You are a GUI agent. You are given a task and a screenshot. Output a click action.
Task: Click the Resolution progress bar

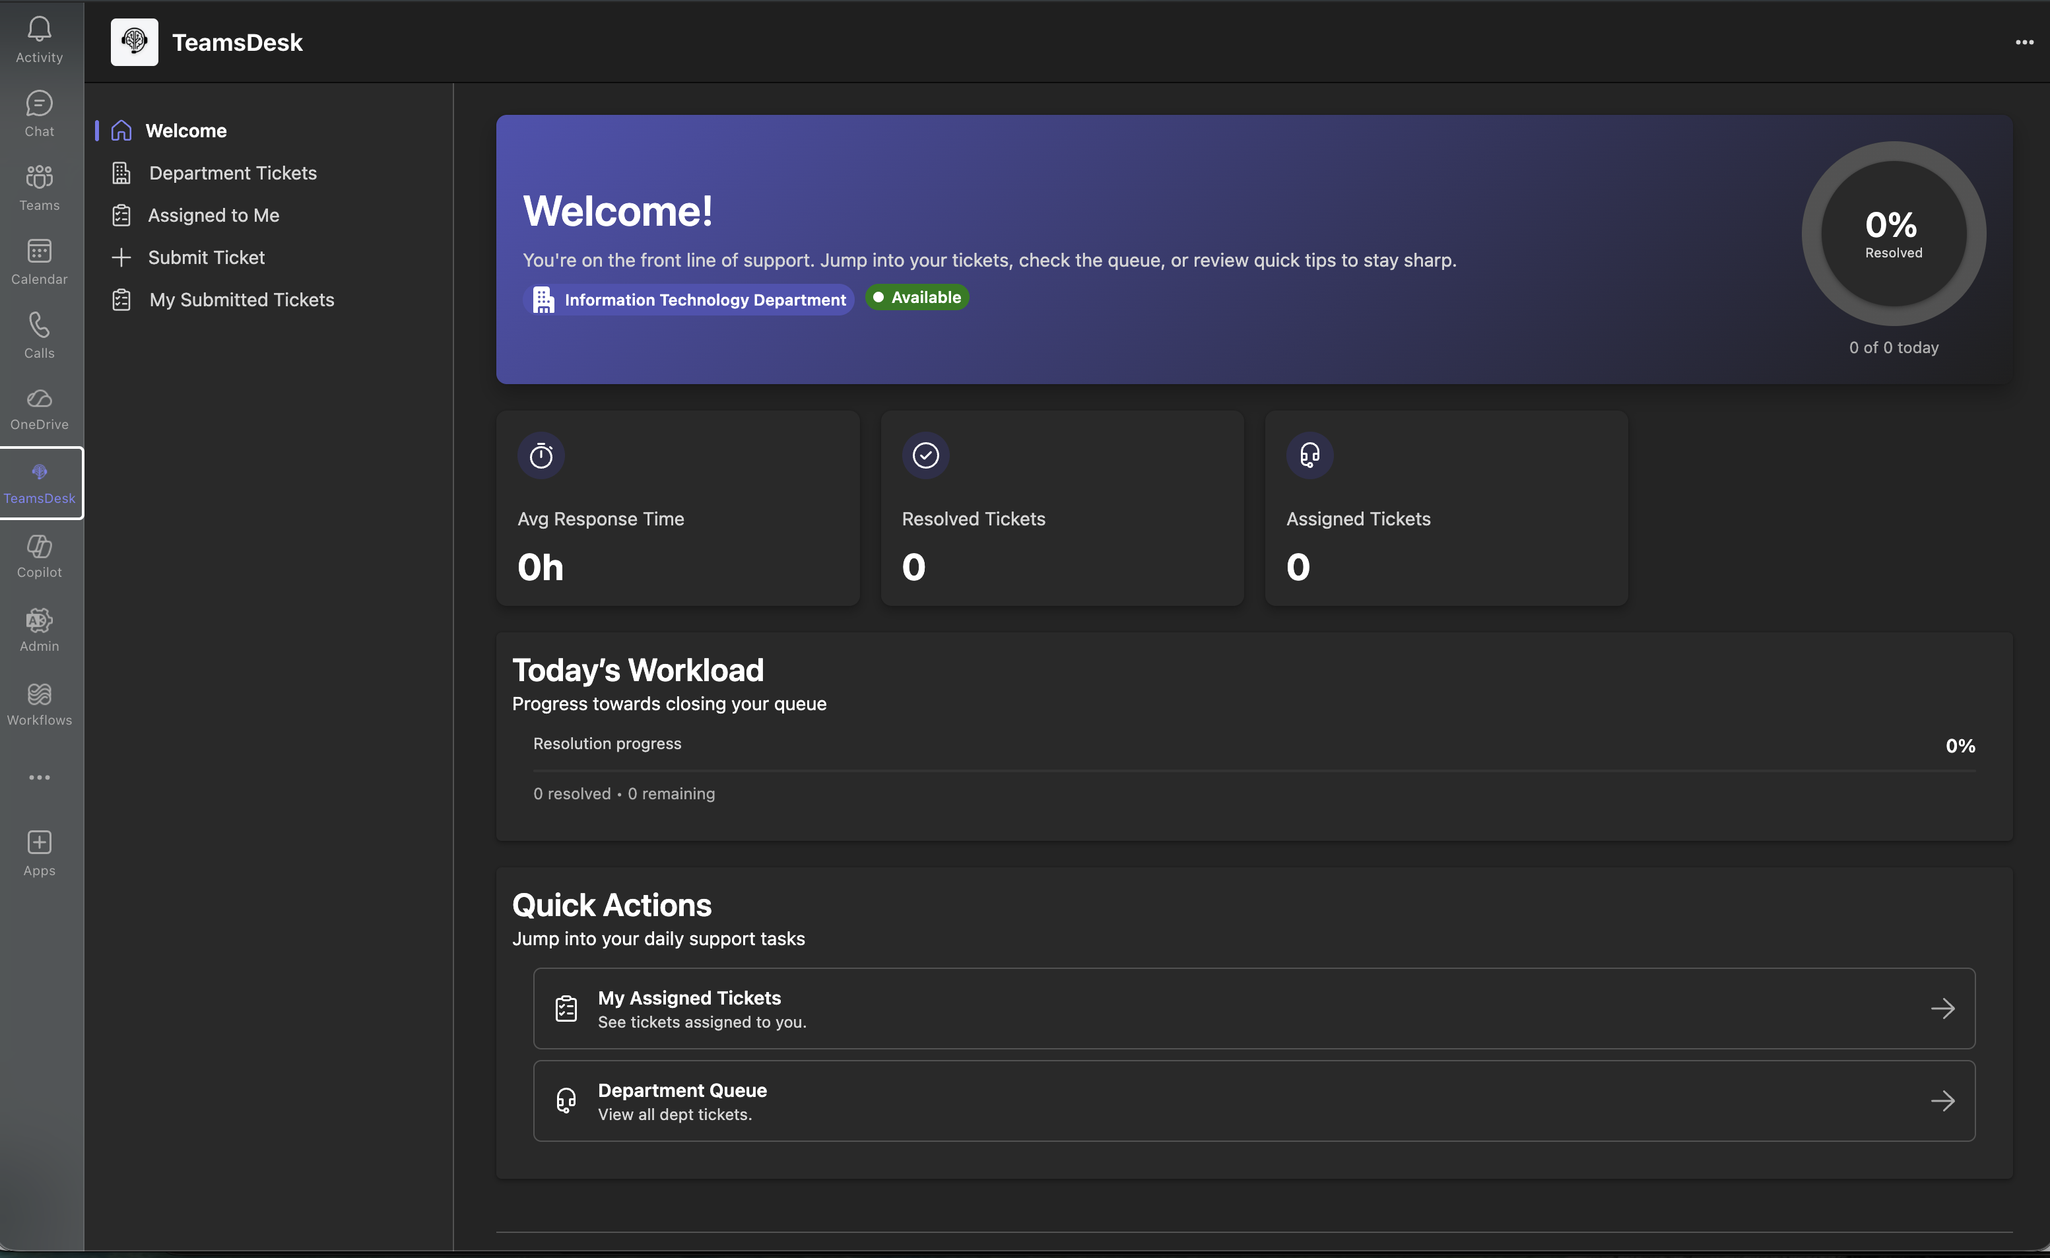point(1253,770)
